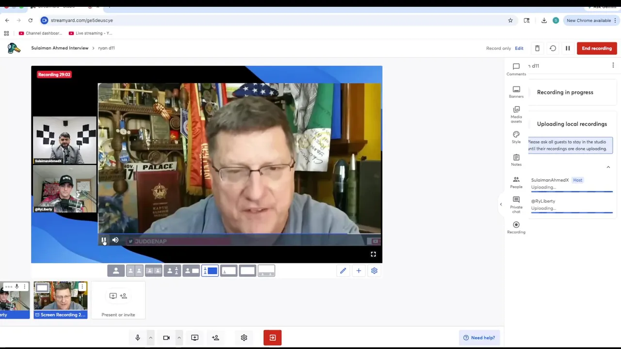
Task: Click the SulaimanAhmedX video tile on stage
Action: click(x=65, y=140)
